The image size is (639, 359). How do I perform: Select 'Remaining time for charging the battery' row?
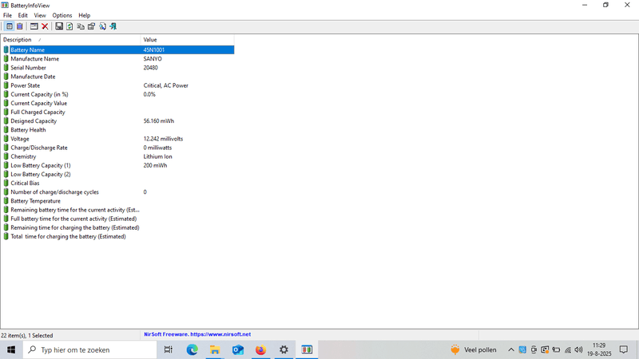click(x=117, y=227)
